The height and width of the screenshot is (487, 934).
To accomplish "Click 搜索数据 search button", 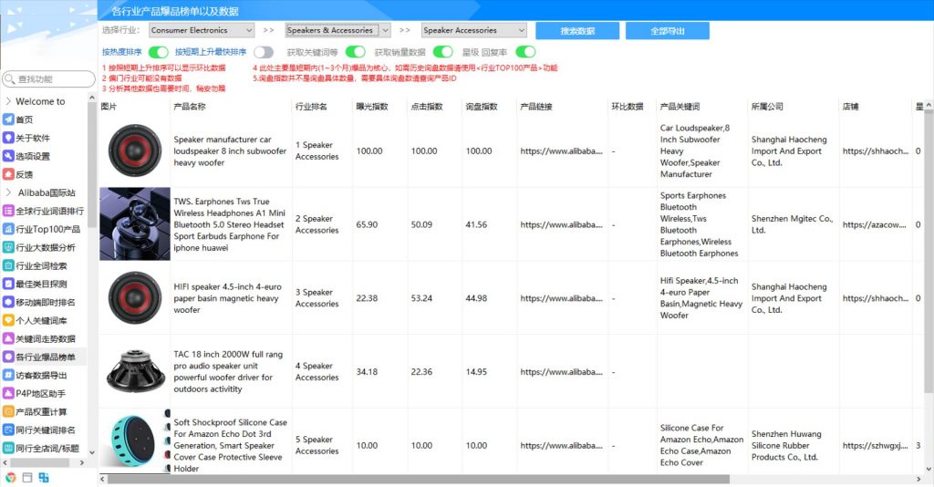I will (577, 31).
